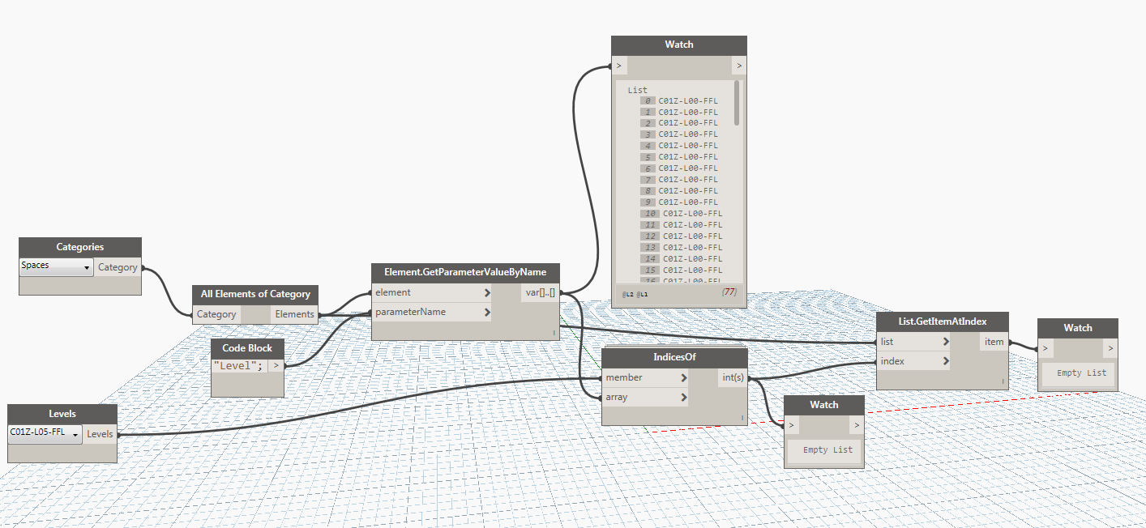Screen dimensions: 1146x528
Task: Expand list-level chevron on the array port
Action: [684, 397]
